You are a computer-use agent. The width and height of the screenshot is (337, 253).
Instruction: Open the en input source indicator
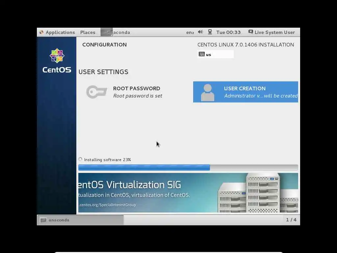(x=190, y=33)
